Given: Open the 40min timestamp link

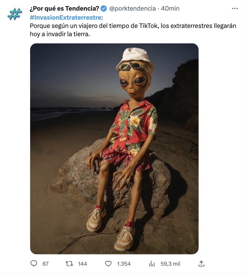Looking at the screenshot, I should pos(170,9).
